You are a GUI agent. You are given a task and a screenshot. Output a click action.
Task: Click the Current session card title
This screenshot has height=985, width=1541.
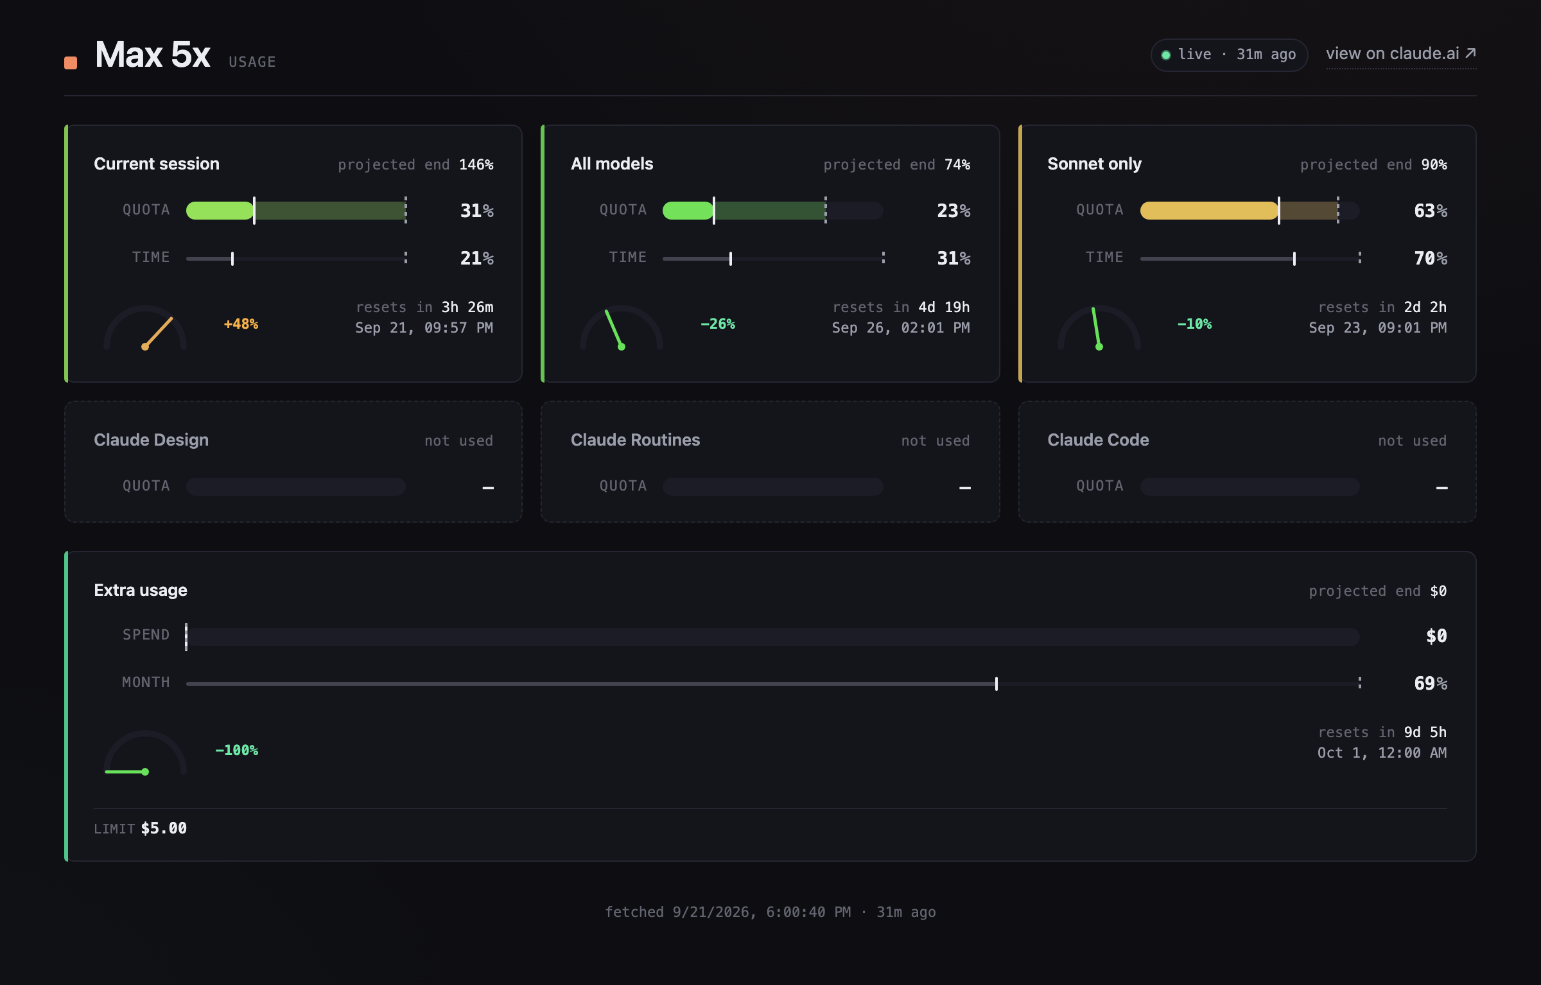(x=157, y=164)
